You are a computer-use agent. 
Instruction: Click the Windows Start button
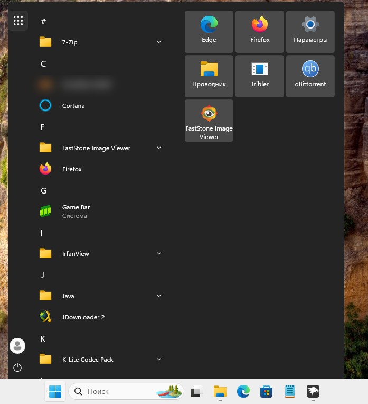(55, 391)
